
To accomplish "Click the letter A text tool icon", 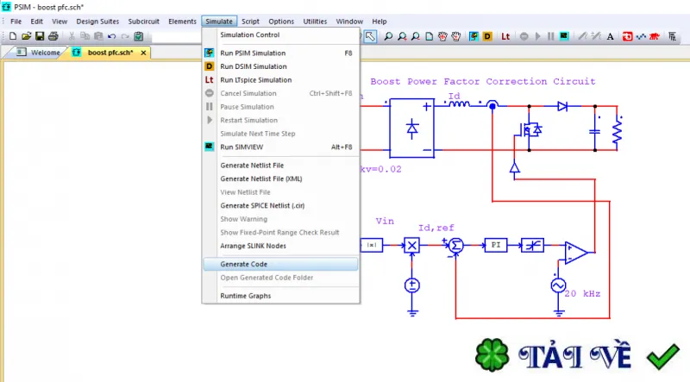I will click(x=610, y=36).
